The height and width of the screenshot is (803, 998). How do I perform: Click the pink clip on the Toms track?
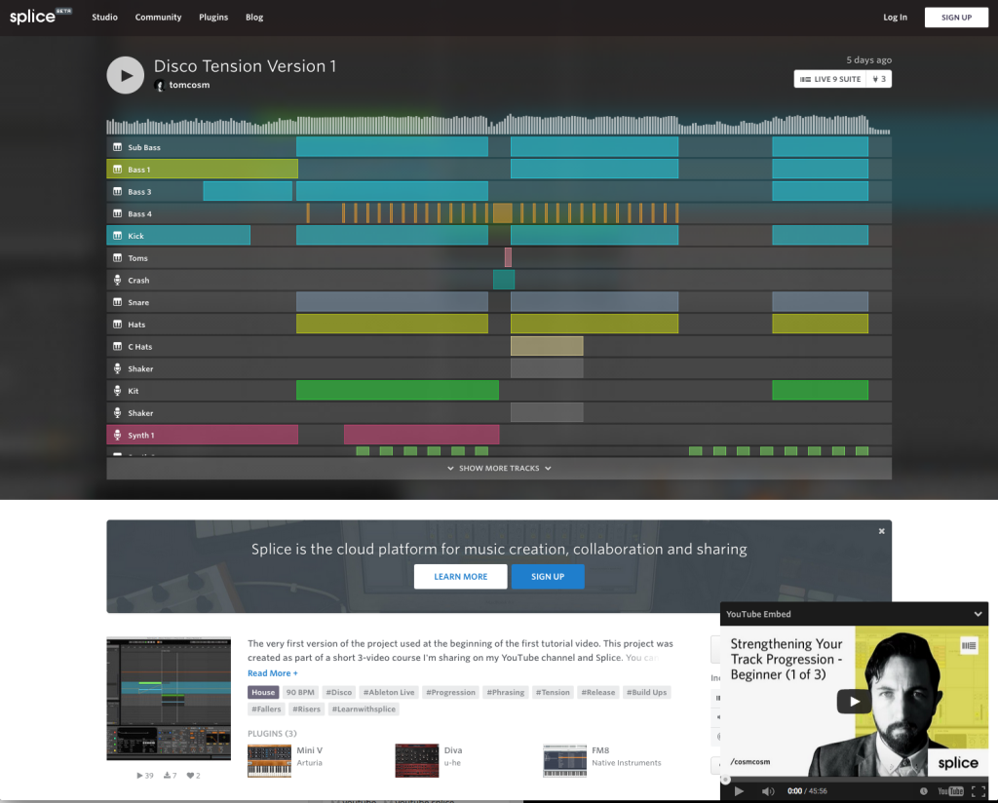tap(508, 257)
